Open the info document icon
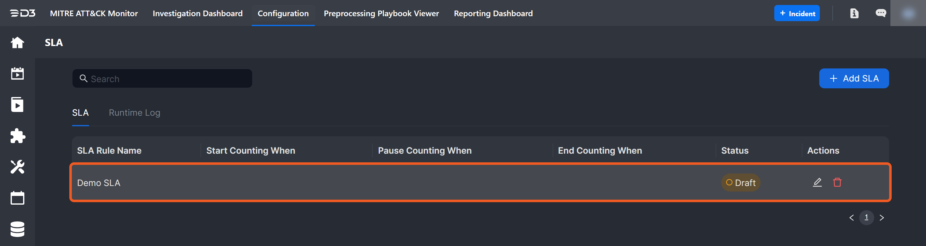The width and height of the screenshot is (926, 246). [x=854, y=13]
